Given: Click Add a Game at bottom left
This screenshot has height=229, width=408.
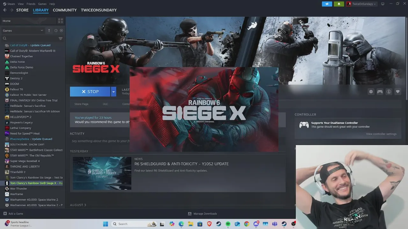Looking at the screenshot, I should point(13,214).
